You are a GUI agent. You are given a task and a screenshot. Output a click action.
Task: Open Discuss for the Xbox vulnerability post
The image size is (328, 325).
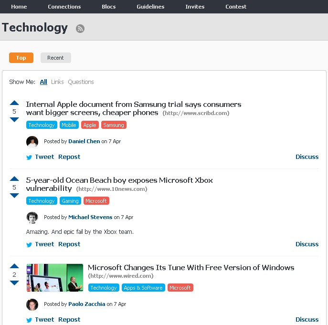[x=307, y=244]
